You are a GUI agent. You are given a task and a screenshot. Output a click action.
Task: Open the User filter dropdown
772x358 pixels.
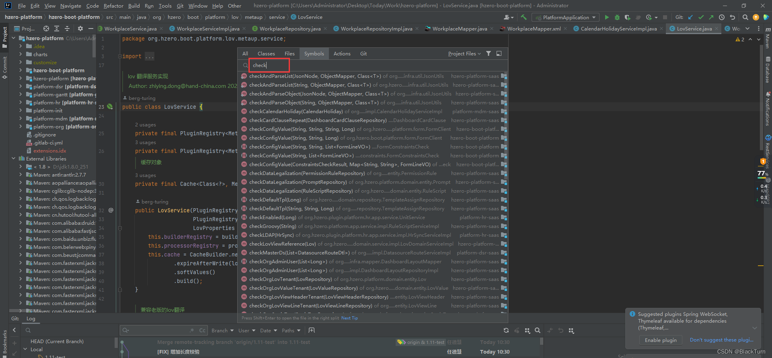(x=246, y=330)
